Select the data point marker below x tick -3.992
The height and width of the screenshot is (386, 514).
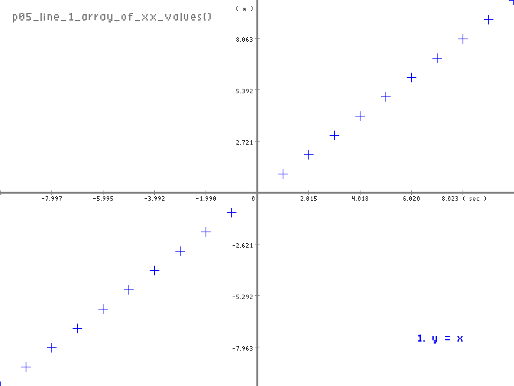[154, 271]
